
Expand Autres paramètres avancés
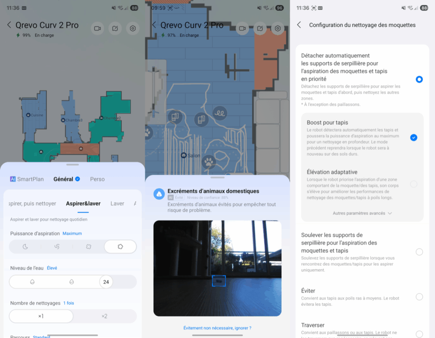(x=362, y=213)
